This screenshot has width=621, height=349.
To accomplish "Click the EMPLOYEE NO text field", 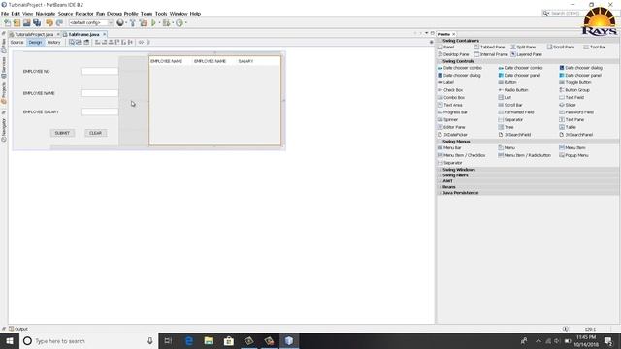I will (x=99, y=71).
